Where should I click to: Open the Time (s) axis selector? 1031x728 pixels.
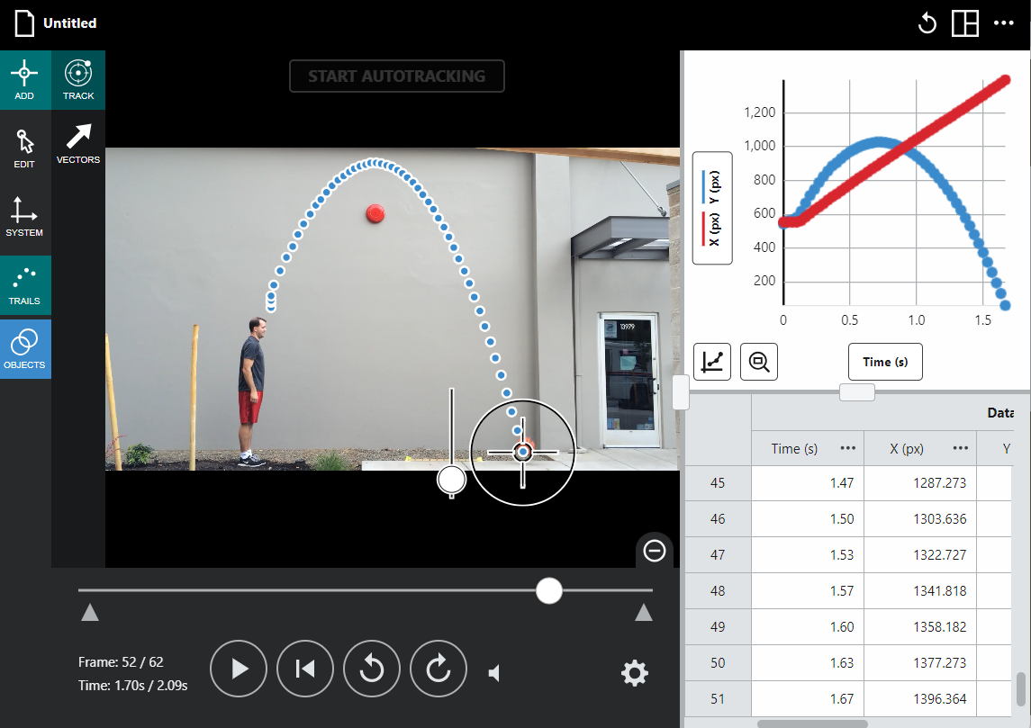(x=885, y=362)
